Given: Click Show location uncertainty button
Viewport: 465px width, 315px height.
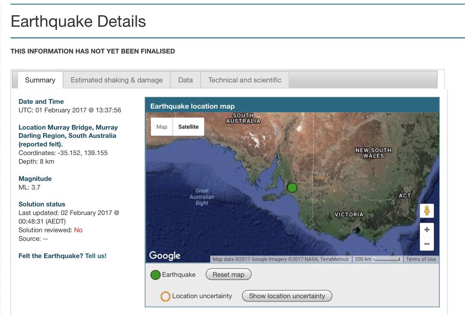Looking at the screenshot, I should [x=287, y=296].
